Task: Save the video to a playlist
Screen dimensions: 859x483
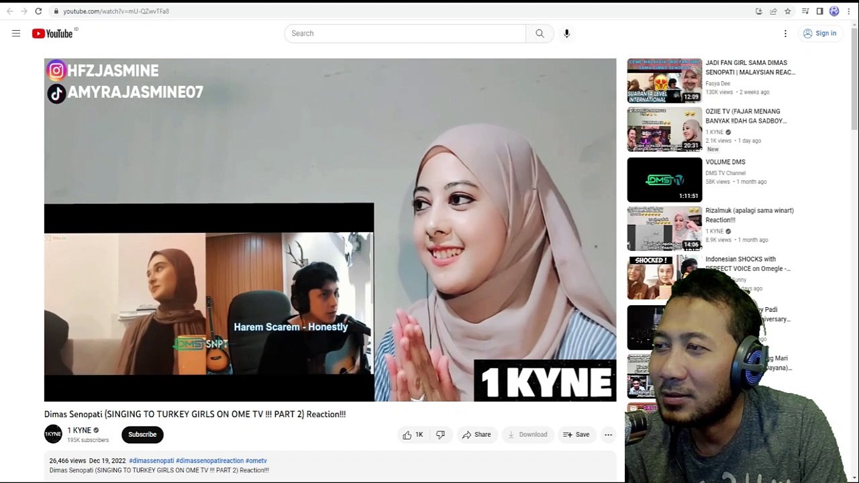Action: point(576,435)
